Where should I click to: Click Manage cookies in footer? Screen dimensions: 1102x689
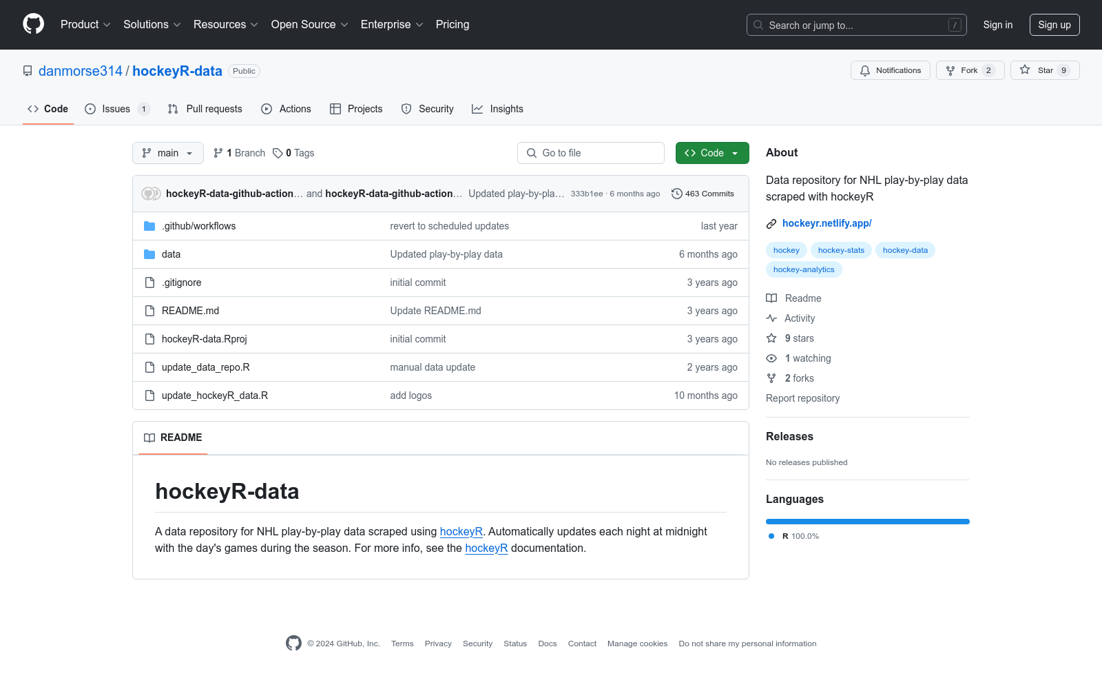click(637, 644)
